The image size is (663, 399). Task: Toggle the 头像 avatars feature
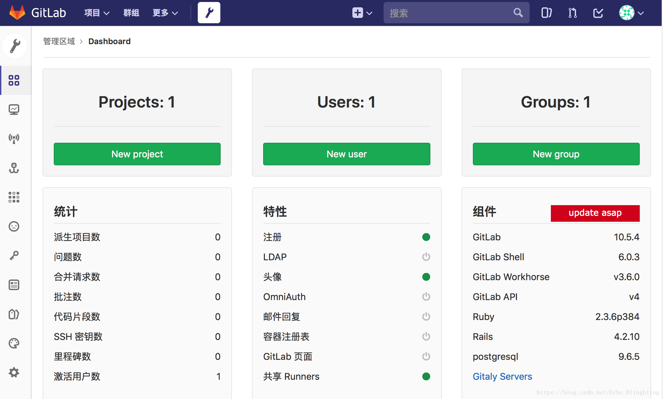click(x=426, y=277)
